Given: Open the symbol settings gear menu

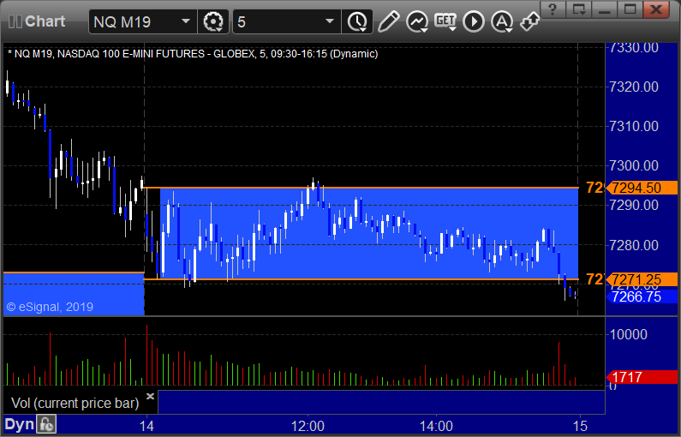Looking at the screenshot, I should (x=213, y=21).
